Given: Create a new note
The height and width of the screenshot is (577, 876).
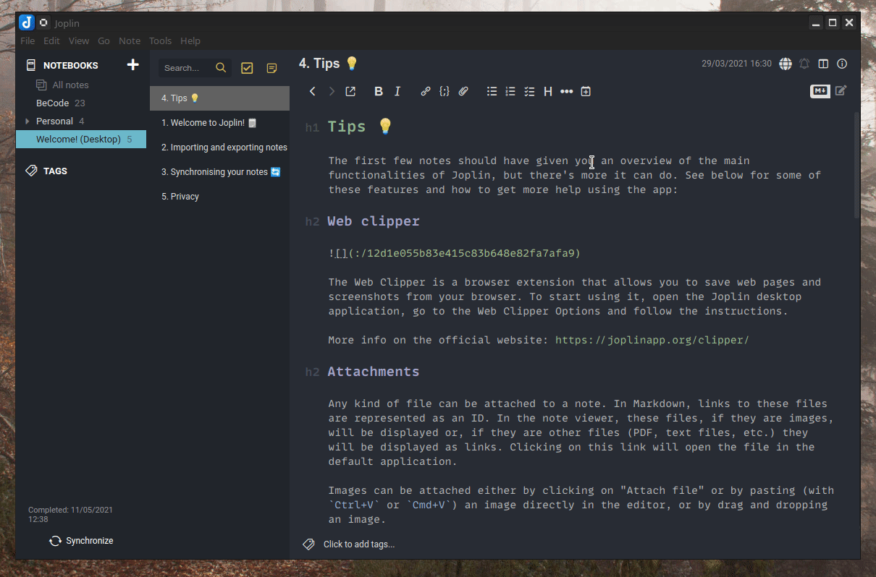Looking at the screenshot, I should point(271,68).
